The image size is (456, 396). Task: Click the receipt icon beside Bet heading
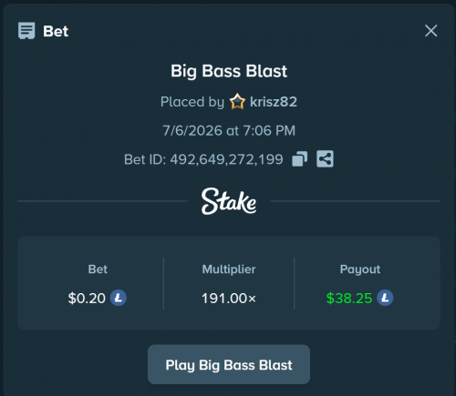pos(26,31)
